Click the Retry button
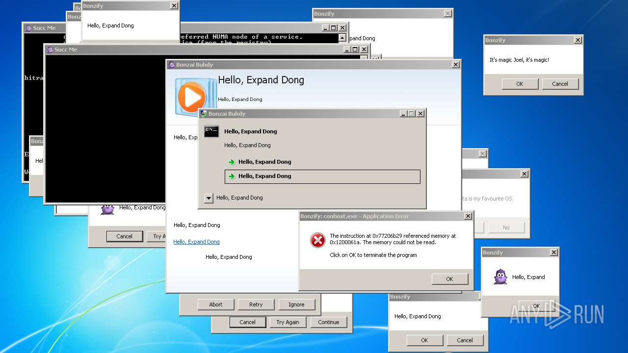 pyautogui.click(x=256, y=304)
